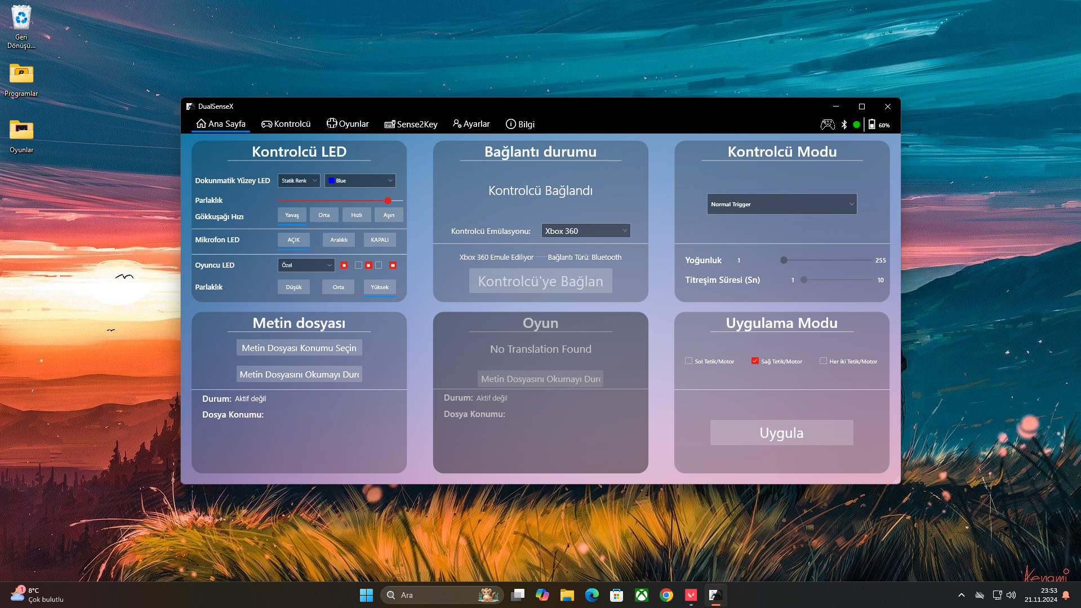Click the green connection status indicator
This screenshot has height=608, width=1081.
(856, 125)
